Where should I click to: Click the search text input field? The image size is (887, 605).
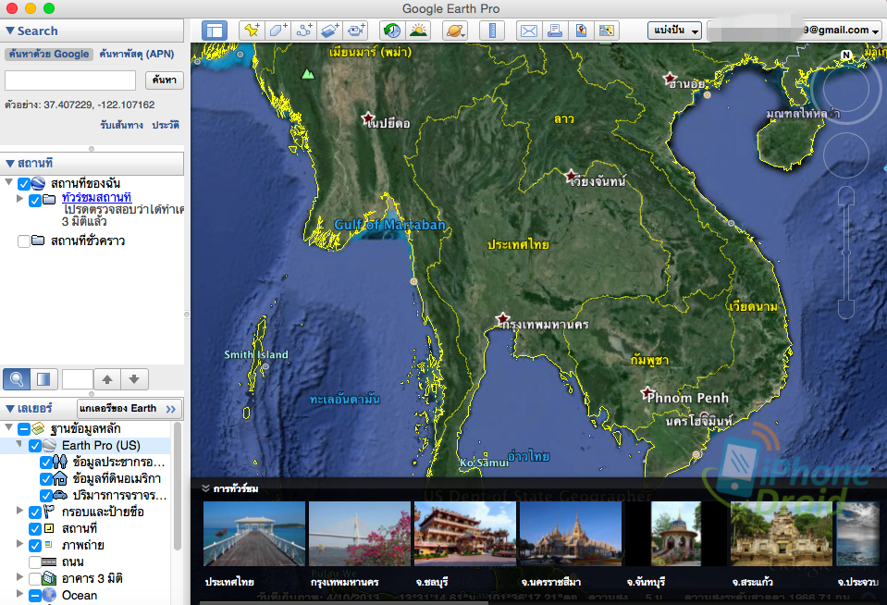[70, 80]
